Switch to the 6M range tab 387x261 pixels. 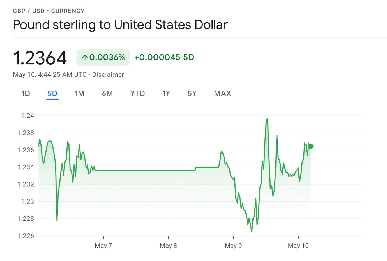click(x=107, y=93)
